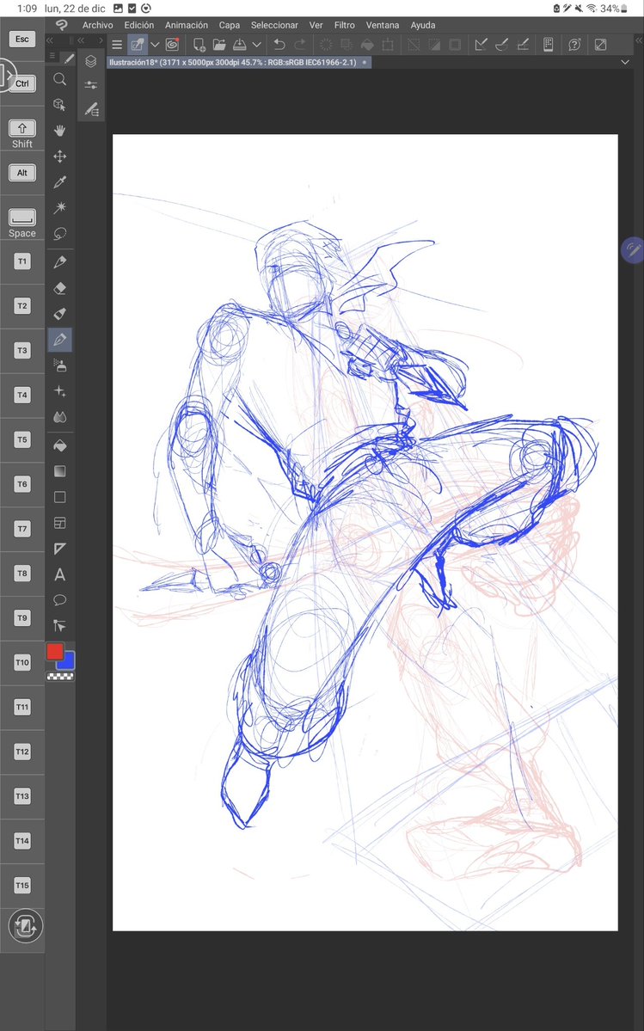Screen dimensions: 644x1031
Task: Select the transparent checkered color swatch
Action: coord(60,676)
